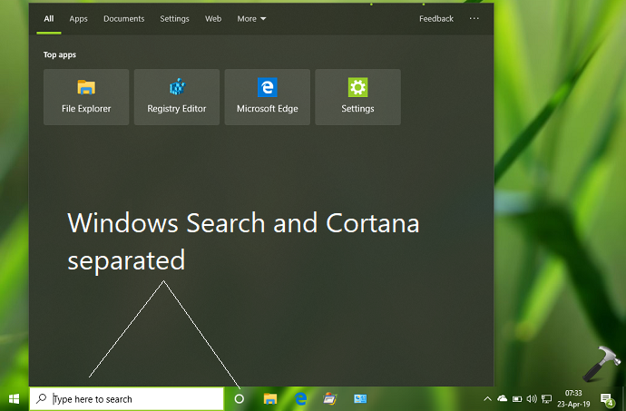Launch Microsoft Edge from Top apps

(x=268, y=97)
